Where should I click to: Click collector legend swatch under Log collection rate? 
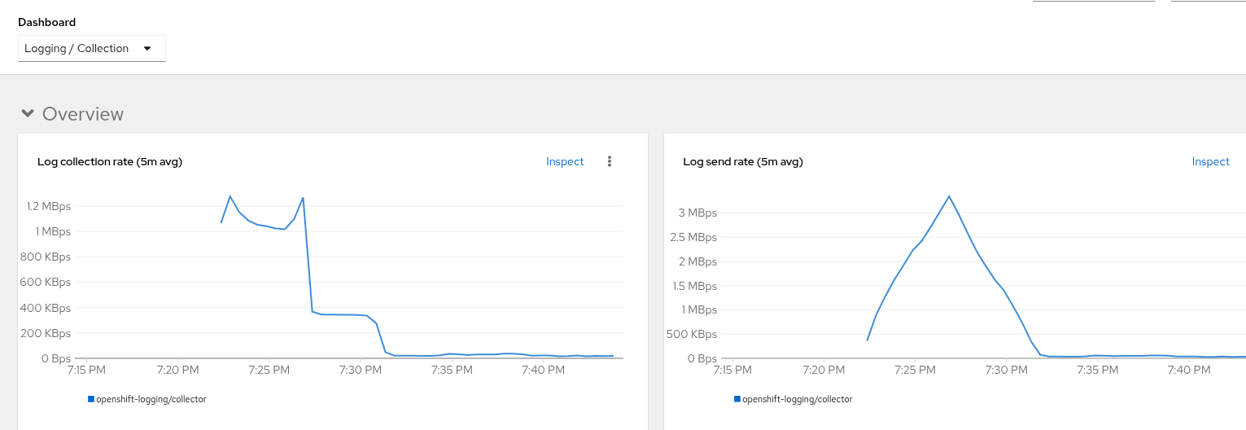(91, 399)
